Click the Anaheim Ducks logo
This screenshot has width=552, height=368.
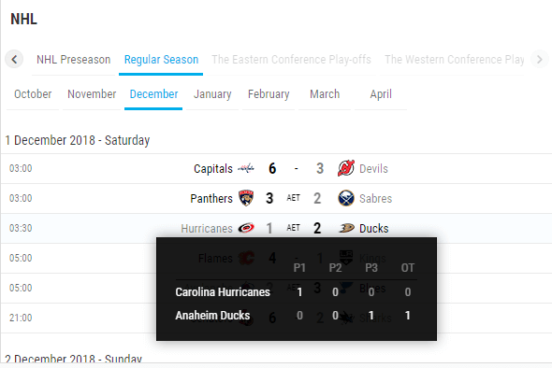pos(346,228)
